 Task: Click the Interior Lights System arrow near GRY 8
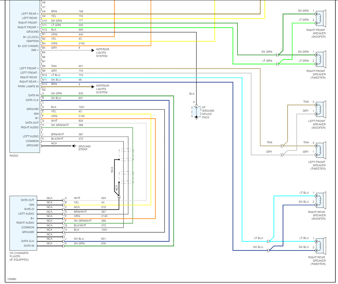pyautogui.click(x=93, y=50)
